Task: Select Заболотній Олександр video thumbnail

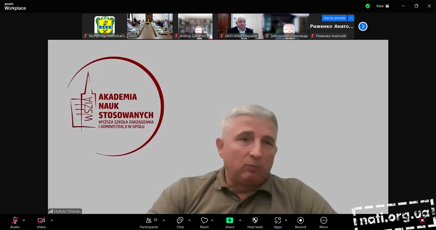Action: (286, 26)
